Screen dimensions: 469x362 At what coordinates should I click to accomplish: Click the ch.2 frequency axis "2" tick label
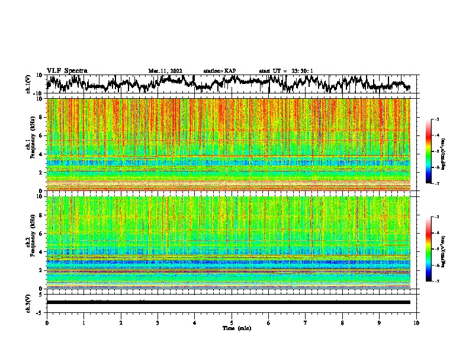coord(41,270)
